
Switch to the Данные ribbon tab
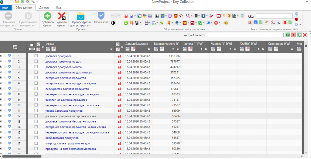[44, 7]
